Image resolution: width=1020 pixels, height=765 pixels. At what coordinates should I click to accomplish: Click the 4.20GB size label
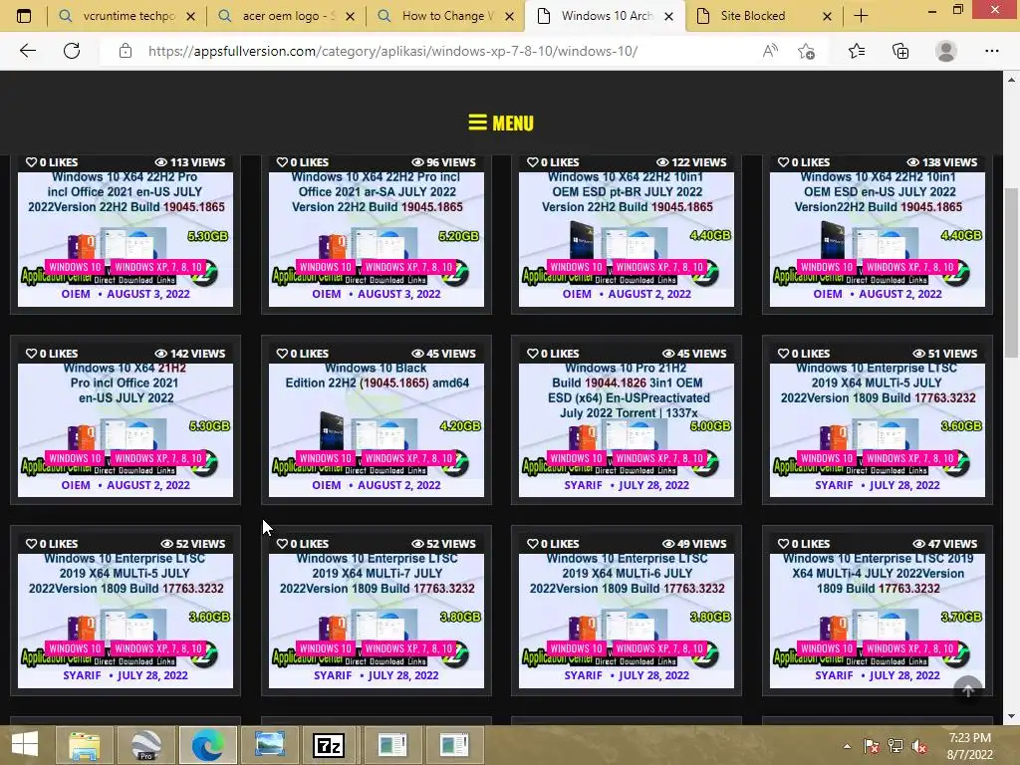460,426
